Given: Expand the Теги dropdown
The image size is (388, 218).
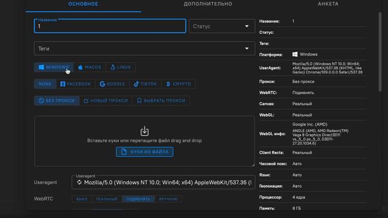Looking at the screenshot, I should 144,48.
